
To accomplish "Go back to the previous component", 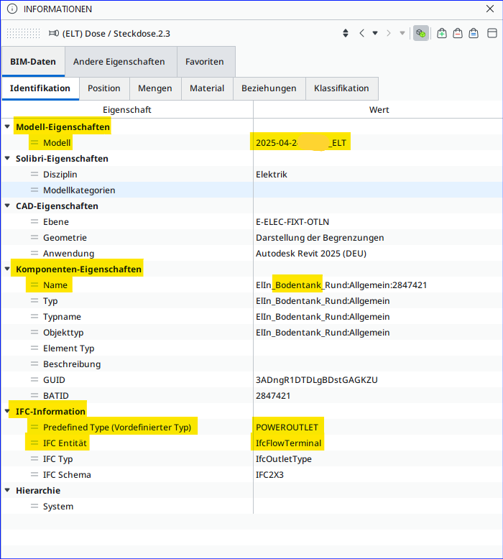I will 362,34.
